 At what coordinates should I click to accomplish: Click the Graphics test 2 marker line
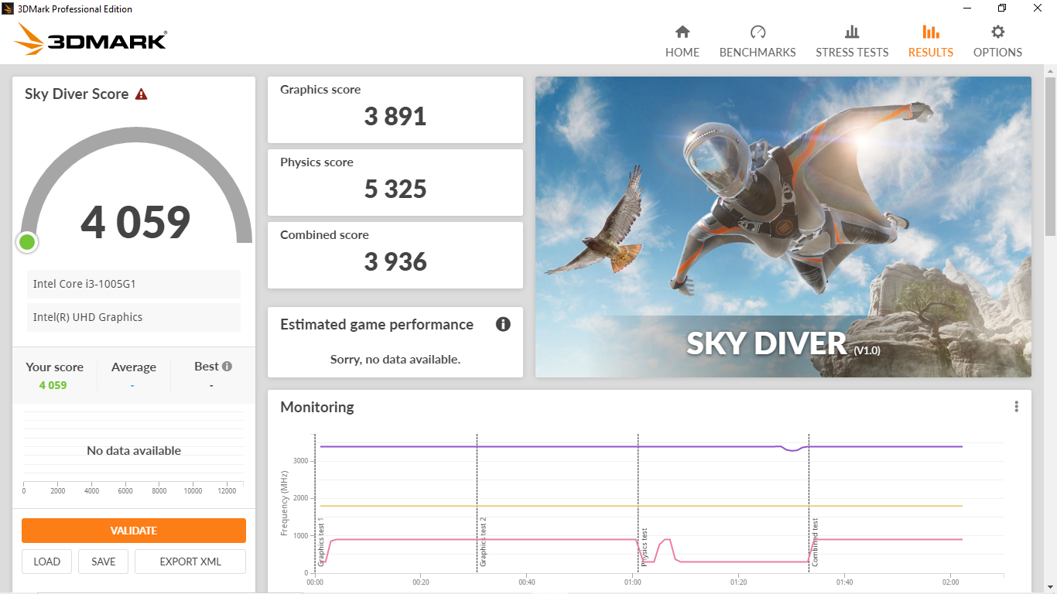tap(477, 503)
